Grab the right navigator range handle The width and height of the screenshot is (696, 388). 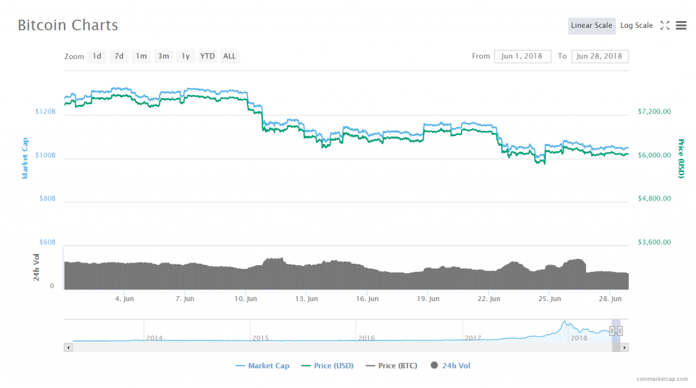[620, 331]
